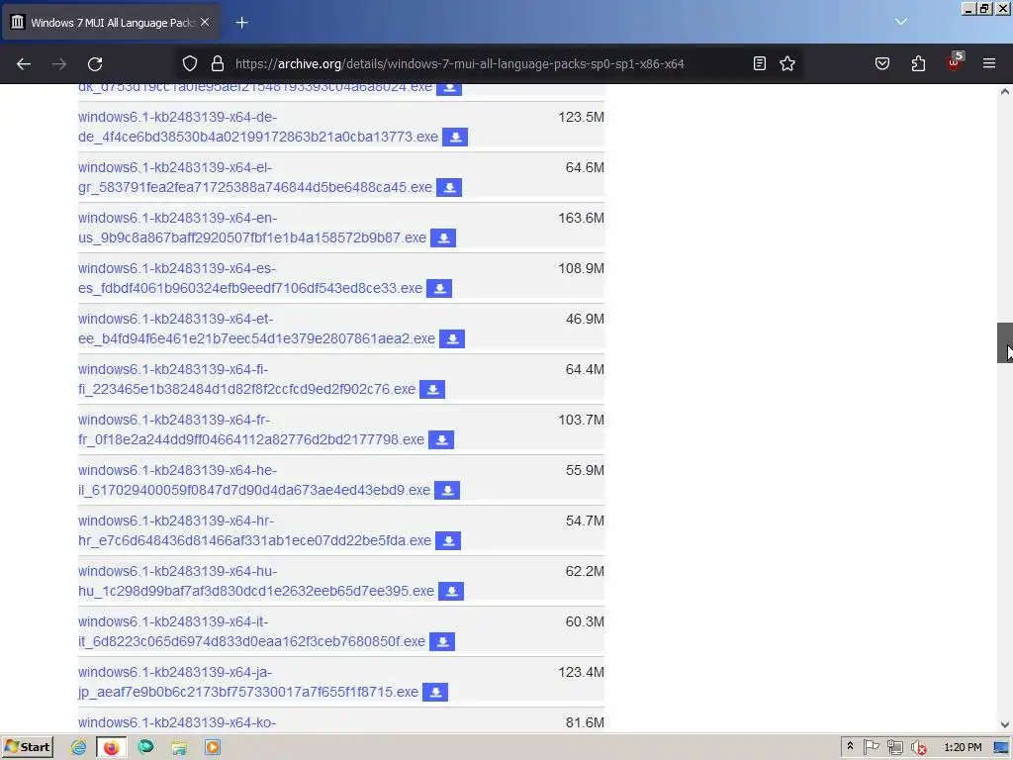
Task: Open the x64-el-gr exe file link
Action: [x=255, y=177]
